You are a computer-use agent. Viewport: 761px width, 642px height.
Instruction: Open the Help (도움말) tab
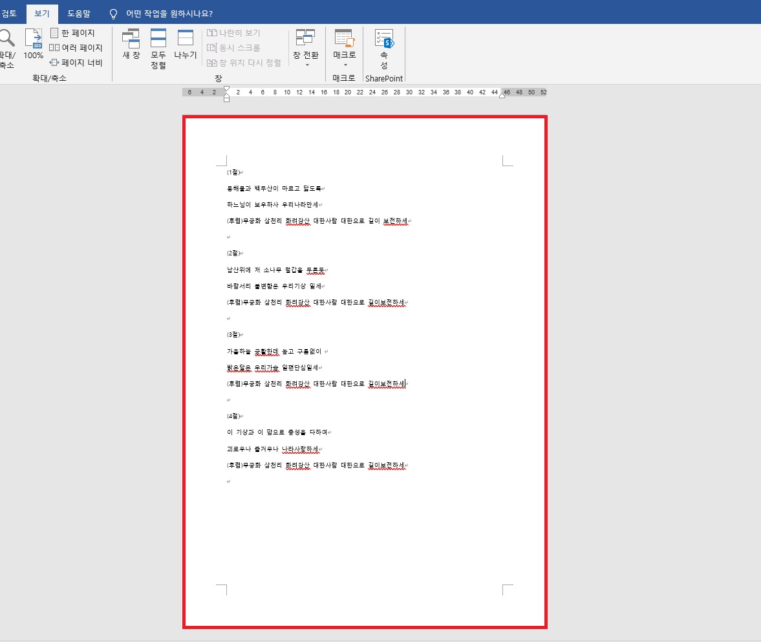79,14
